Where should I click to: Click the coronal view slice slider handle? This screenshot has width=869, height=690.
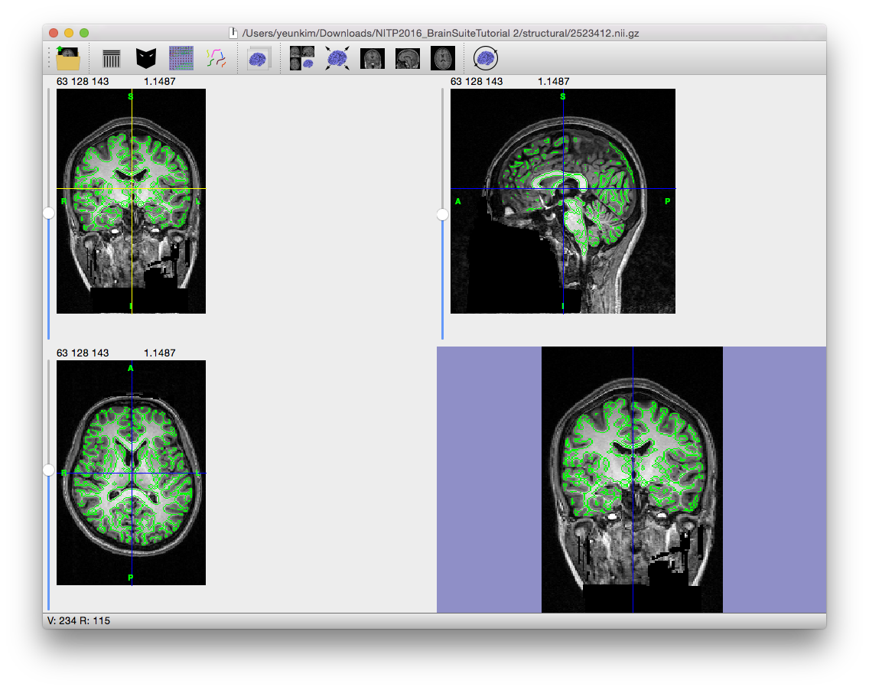pos(48,213)
